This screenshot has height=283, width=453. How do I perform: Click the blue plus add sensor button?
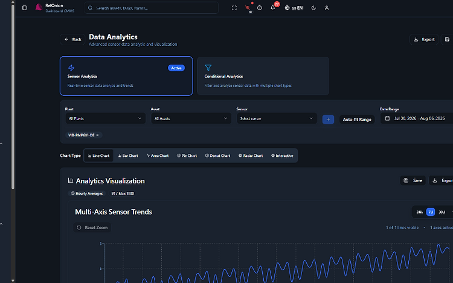328,119
